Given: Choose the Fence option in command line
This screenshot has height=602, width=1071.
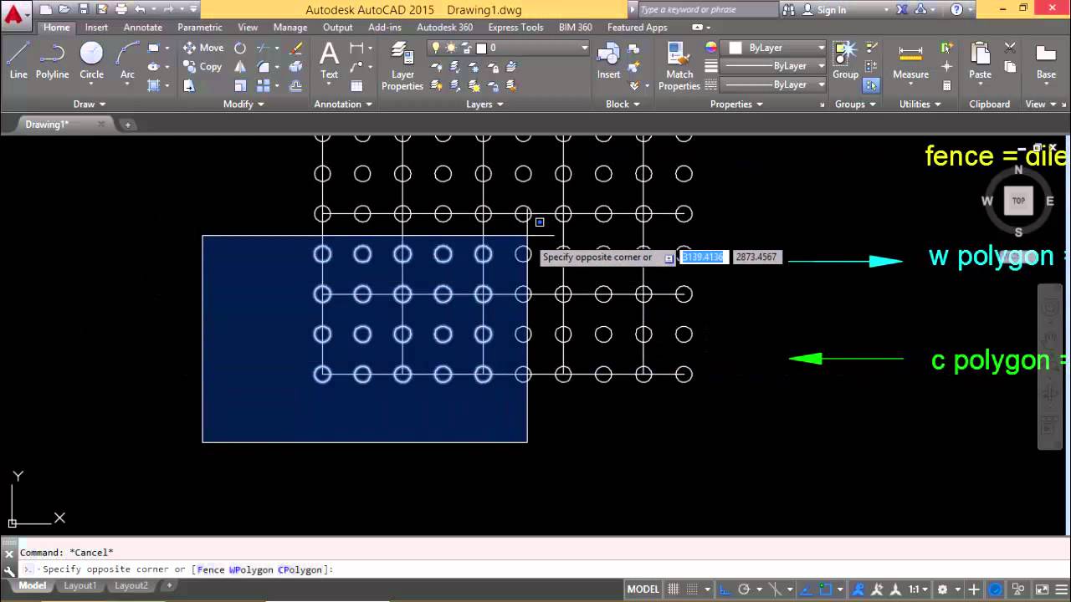Looking at the screenshot, I should (x=211, y=569).
